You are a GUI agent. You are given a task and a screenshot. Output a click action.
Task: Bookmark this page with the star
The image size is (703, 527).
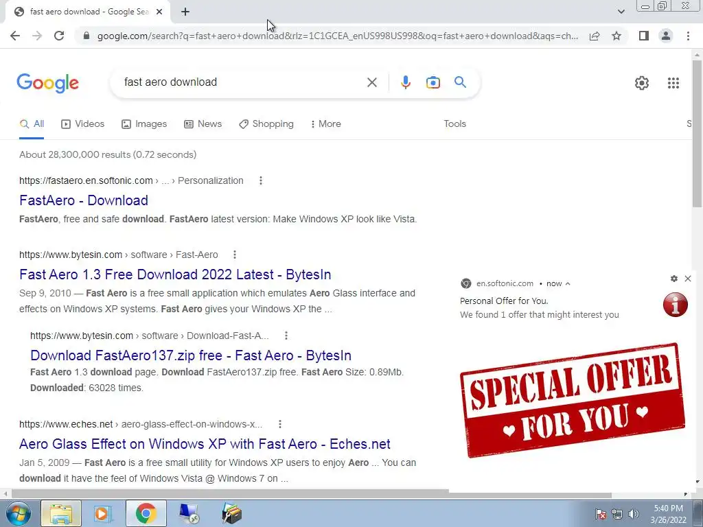616,36
